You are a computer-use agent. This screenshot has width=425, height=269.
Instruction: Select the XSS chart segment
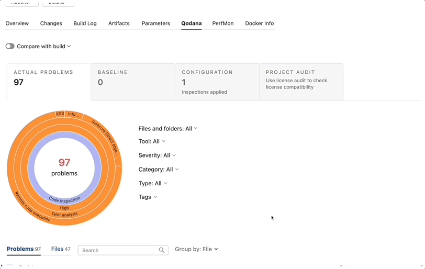60,114
